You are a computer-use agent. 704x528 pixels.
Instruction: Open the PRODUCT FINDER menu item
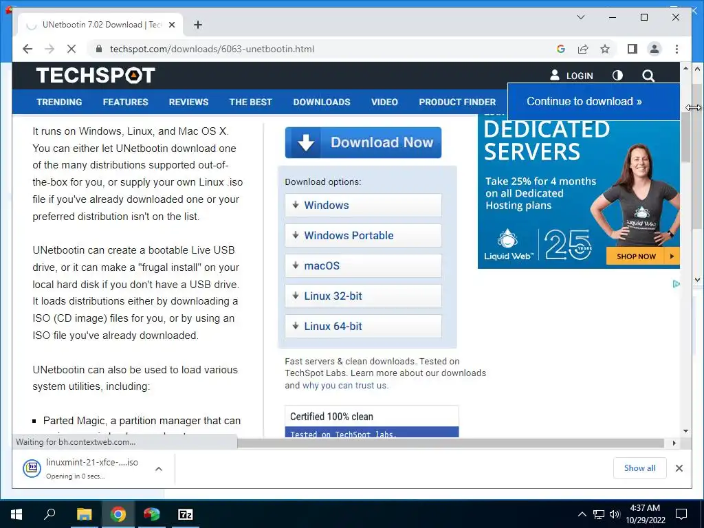(457, 102)
